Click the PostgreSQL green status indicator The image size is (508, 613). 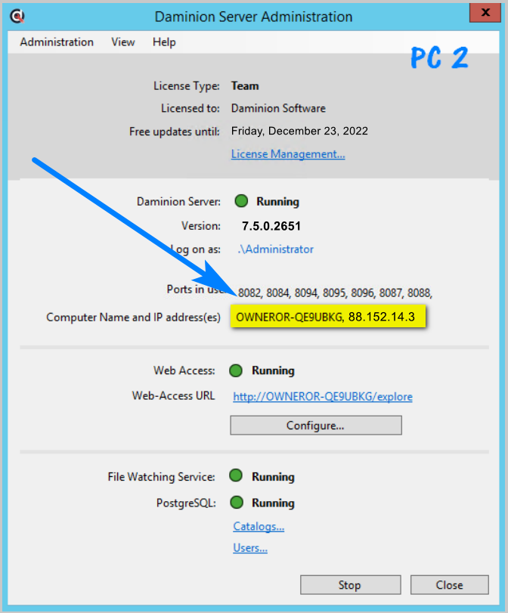pyautogui.click(x=236, y=503)
